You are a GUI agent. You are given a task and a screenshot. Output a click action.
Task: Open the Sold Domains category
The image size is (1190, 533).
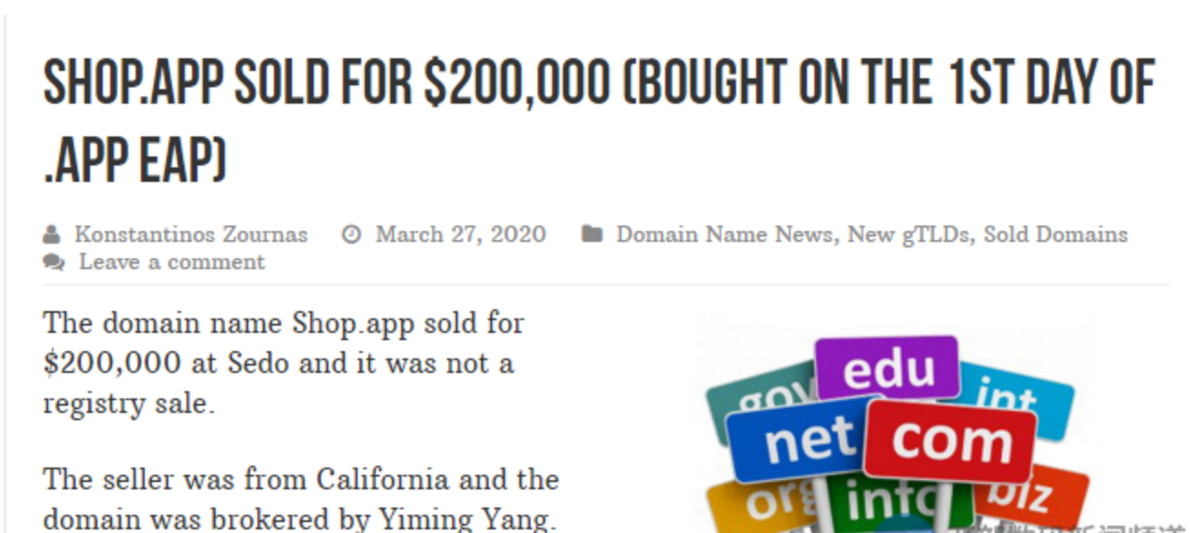pyautogui.click(x=1055, y=235)
